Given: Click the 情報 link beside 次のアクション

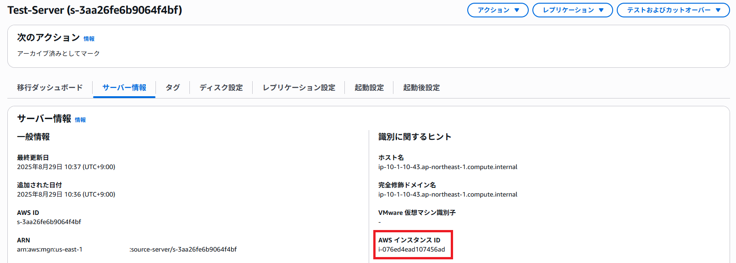Looking at the screenshot, I should tap(89, 39).
